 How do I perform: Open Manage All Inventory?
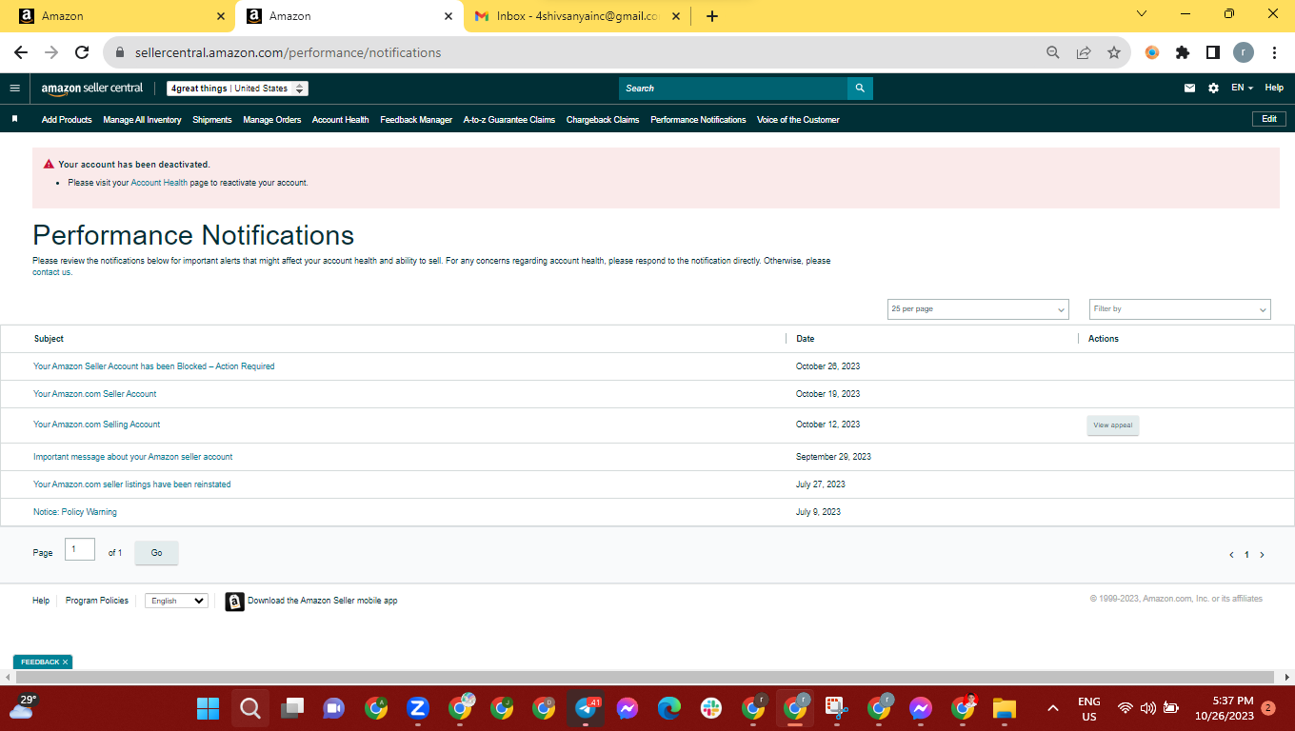(x=142, y=120)
